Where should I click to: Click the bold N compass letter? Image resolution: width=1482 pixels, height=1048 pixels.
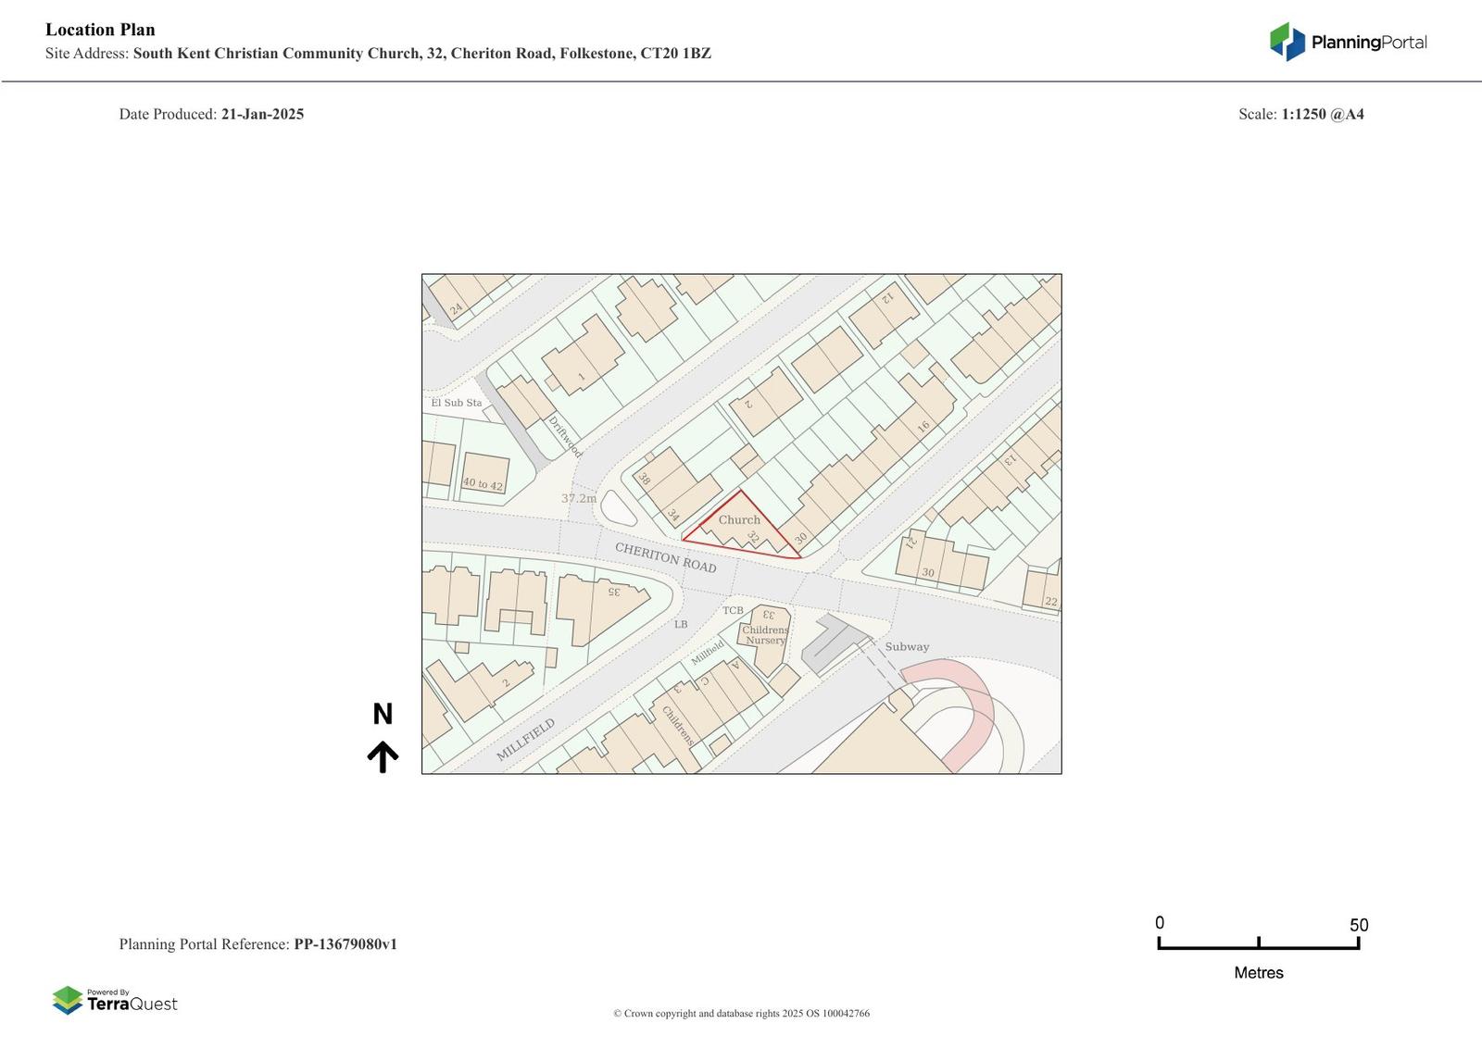click(x=383, y=714)
